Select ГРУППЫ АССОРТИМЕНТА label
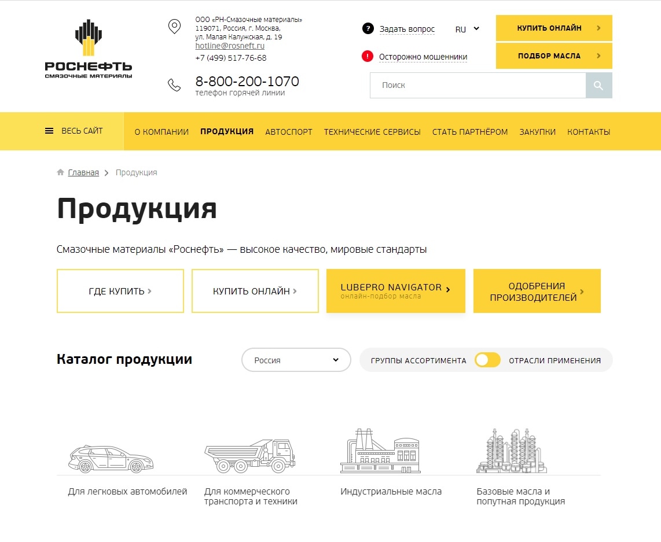The height and width of the screenshot is (542, 661). (418, 360)
